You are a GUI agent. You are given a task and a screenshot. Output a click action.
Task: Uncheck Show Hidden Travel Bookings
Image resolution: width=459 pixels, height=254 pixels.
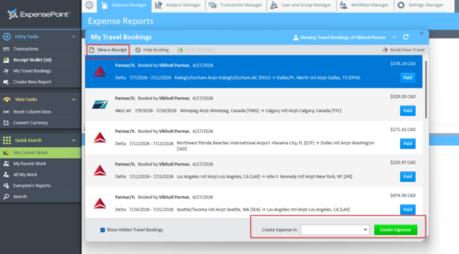[x=103, y=230]
